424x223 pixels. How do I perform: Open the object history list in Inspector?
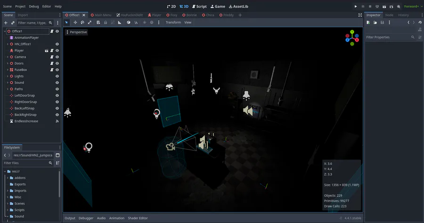point(420,23)
